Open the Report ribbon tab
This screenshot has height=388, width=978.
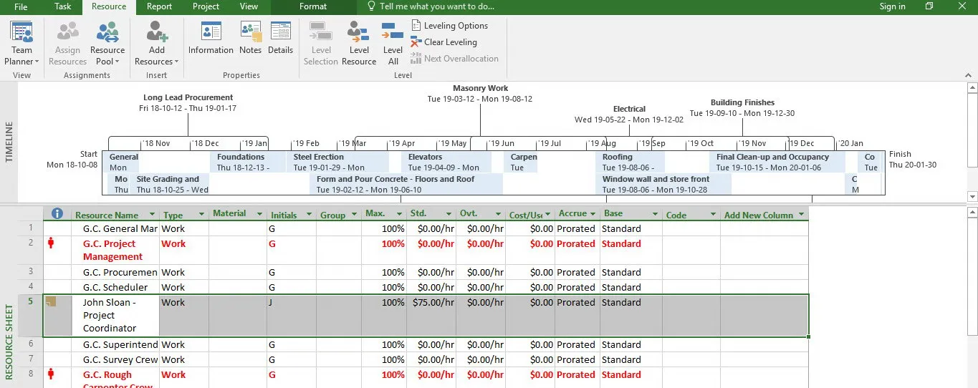(x=159, y=6)
